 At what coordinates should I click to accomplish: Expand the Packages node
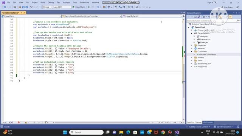(x=194, y=42)
